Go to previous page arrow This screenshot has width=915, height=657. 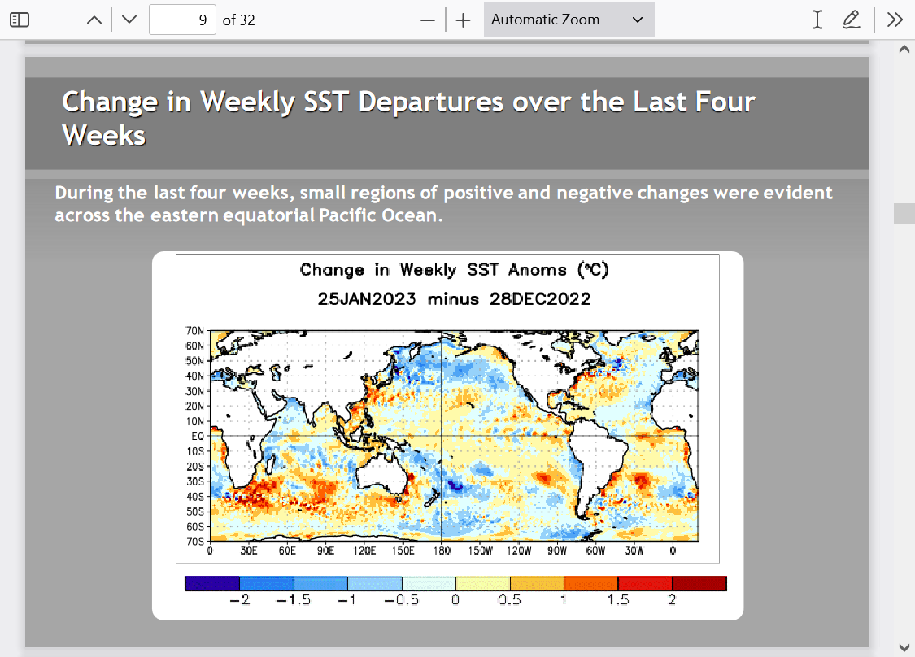tap(94, 20)
